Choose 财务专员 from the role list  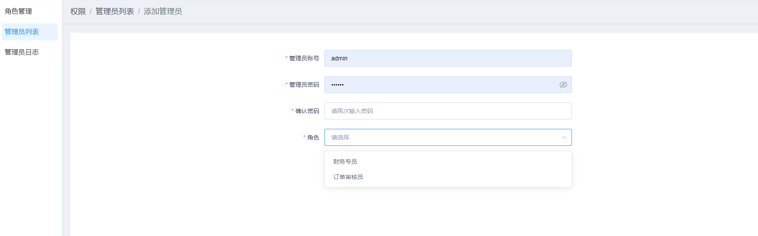(345, 162)
